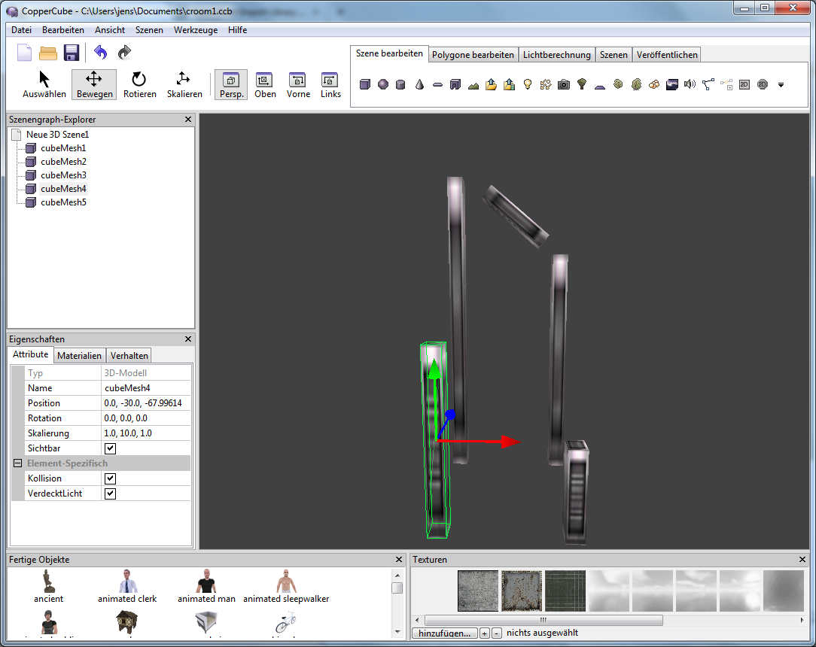The height and width of the screenshot is (647, 816).
Task: Select cubeMesh2 in the scene graph
Action: [63, 162]
